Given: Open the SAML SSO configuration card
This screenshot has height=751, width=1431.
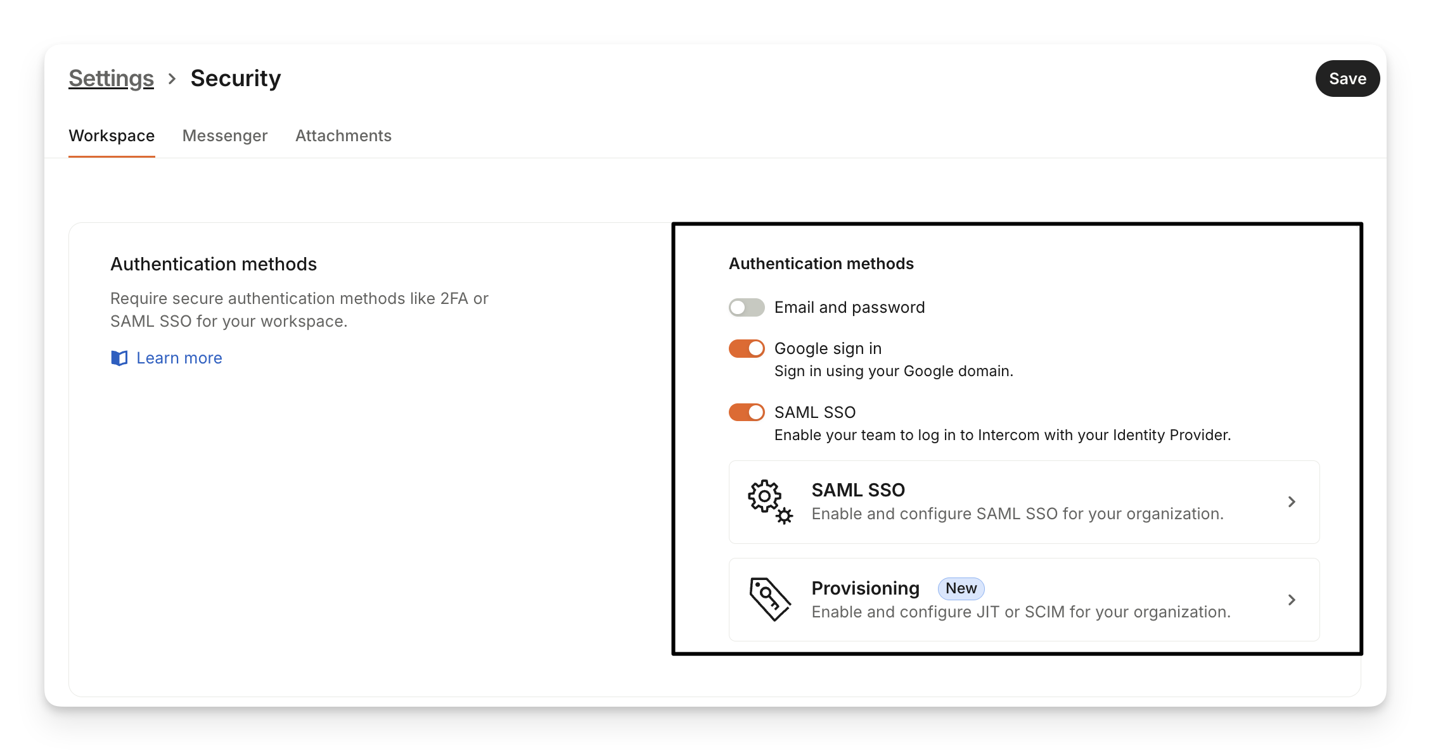Looking at the screenshot, I should 1017,502.
